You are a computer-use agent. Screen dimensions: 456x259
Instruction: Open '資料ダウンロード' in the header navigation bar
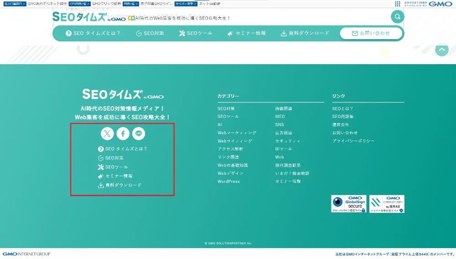(x=305, y=33)
